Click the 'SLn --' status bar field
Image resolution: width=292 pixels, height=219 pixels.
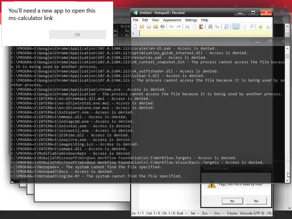(207, 213)
